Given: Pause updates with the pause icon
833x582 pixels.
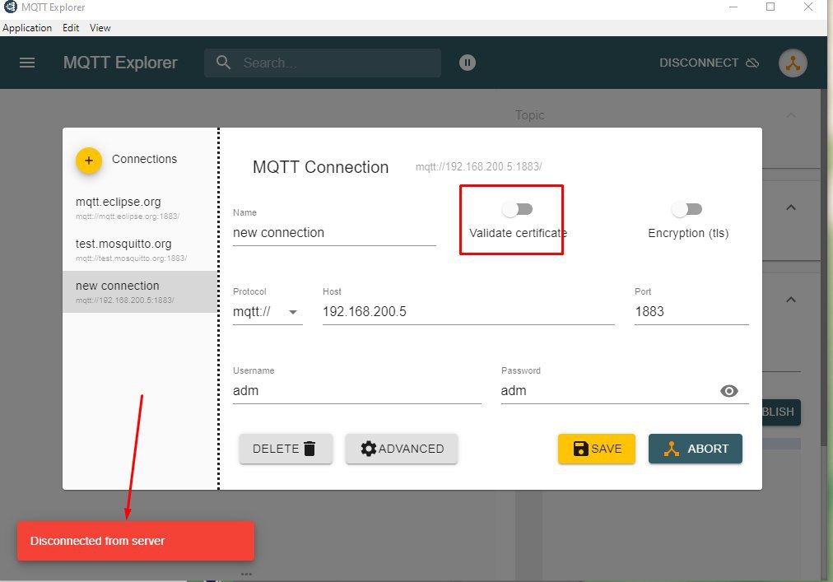Looking at the screenshot, I should click(467, 63).
